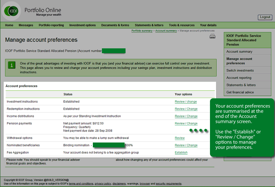Review/Change Nominated beneficiaries
The image size is (275, 187).
(186, 145)
